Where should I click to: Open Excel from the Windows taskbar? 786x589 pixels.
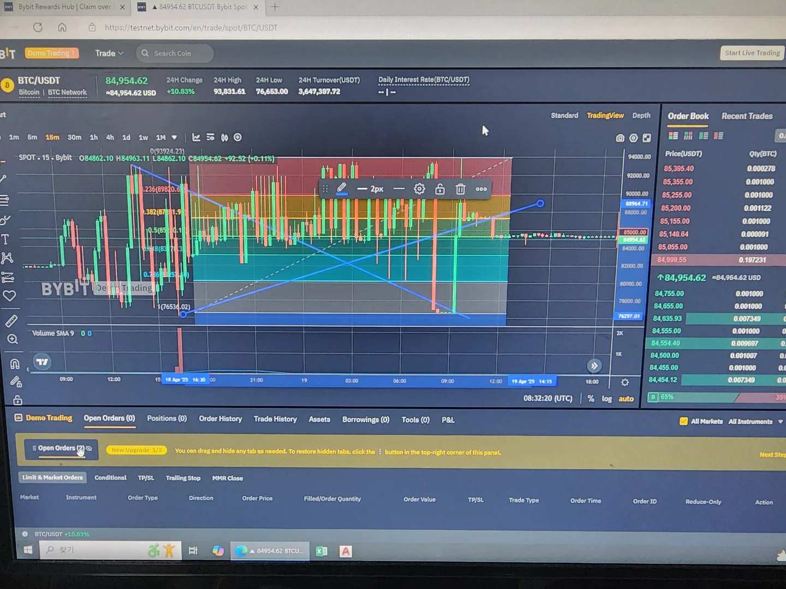(321, 551)
